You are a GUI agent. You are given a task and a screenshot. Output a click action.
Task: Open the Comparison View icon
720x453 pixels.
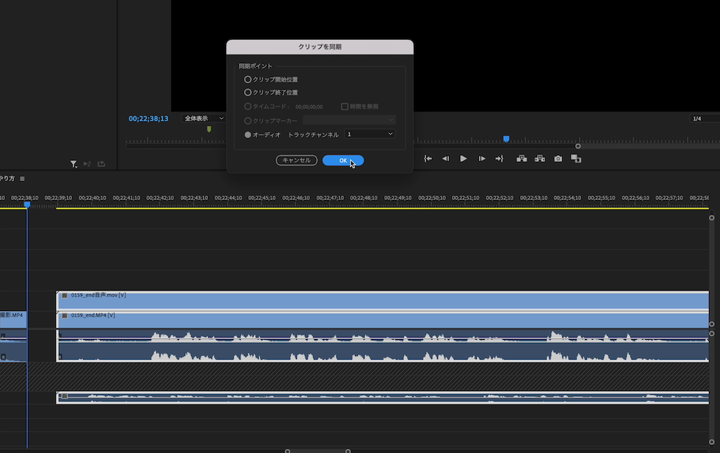(577, 158)
